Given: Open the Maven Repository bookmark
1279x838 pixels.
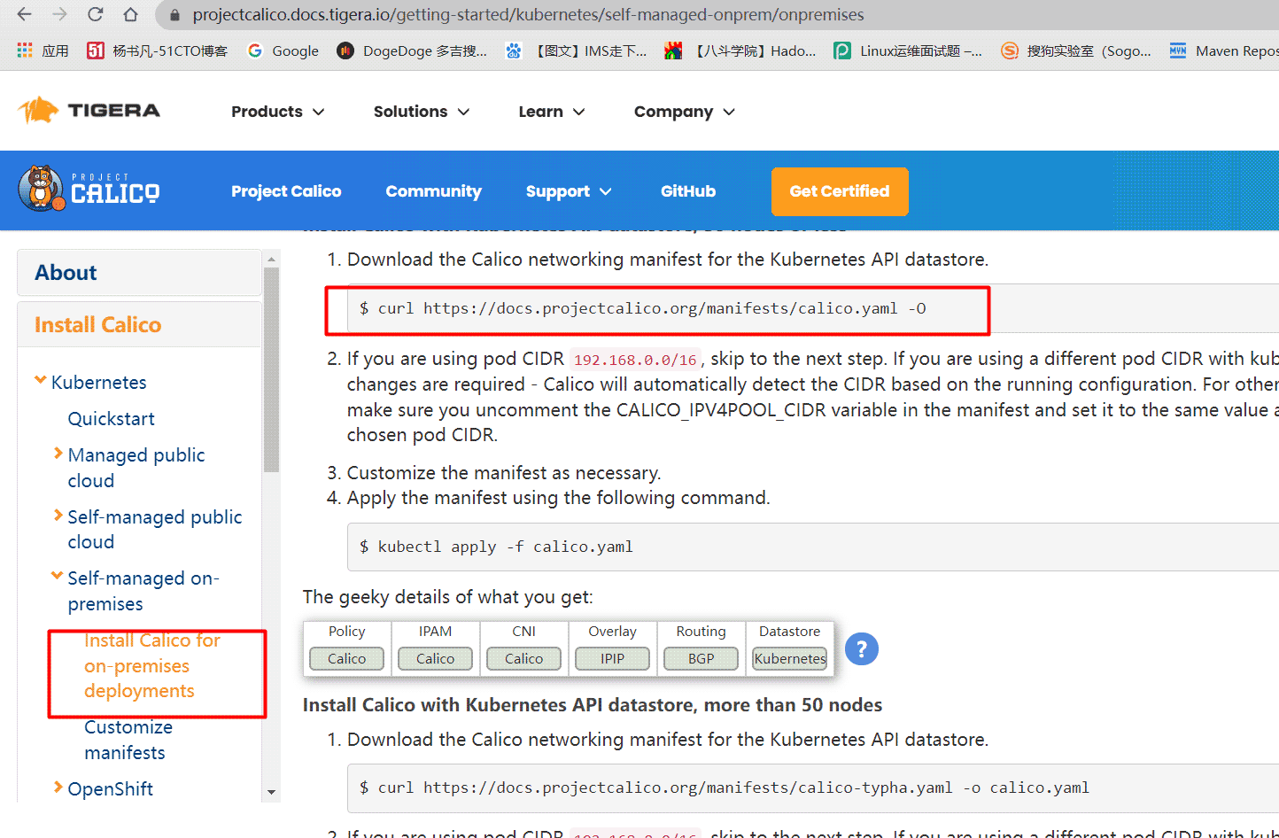Looking at the screenshot, I should coord(1224,50).
